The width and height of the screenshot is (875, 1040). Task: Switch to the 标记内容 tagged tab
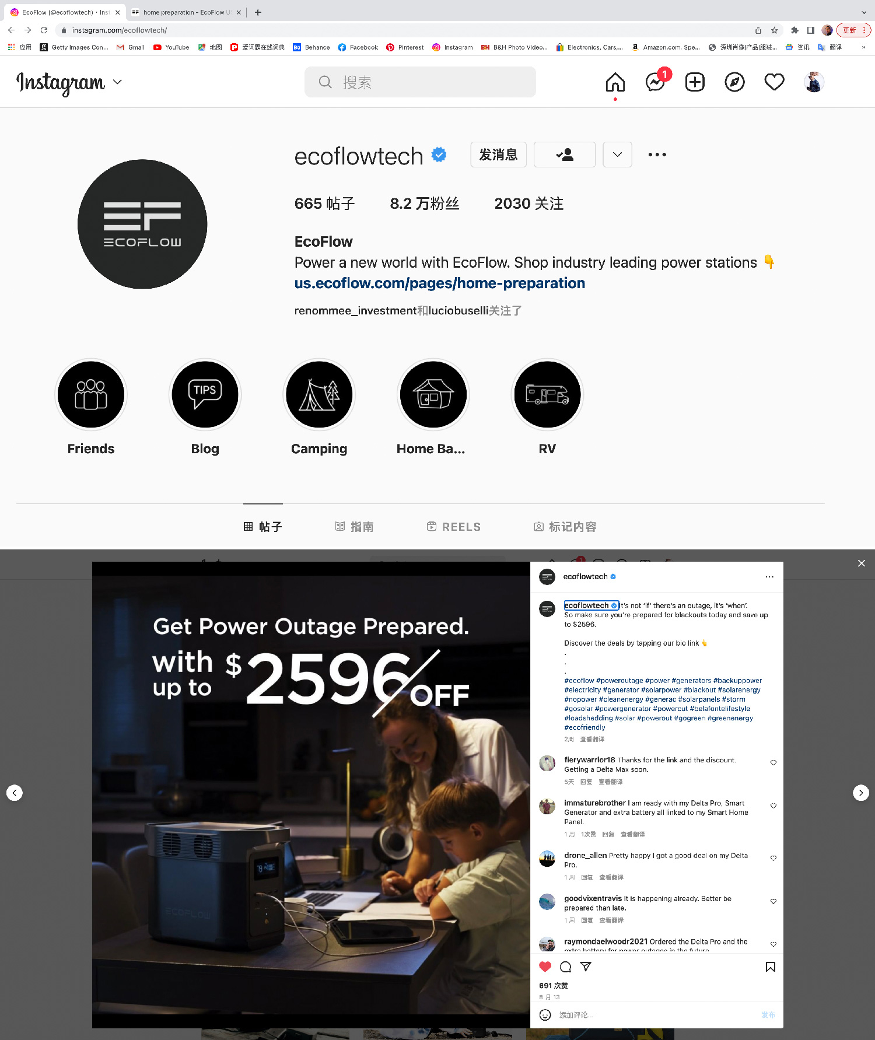565,527
